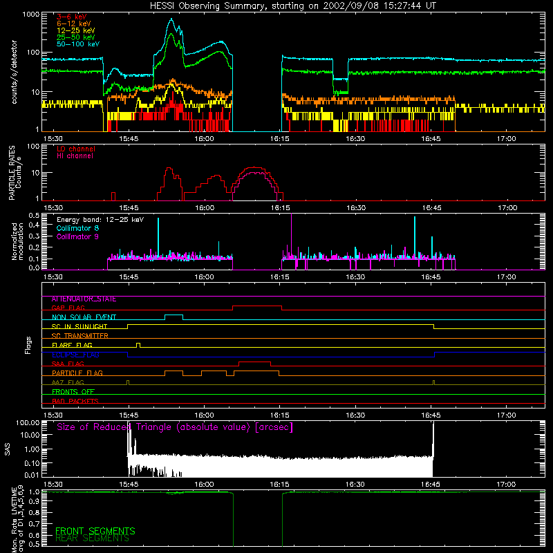Click the blue ECLIPSE_FLAG label
Screen dimensions: 553x553
coord(75,355)
